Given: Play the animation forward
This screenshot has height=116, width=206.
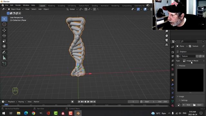Looking at the screenshot, I should 88,102.
